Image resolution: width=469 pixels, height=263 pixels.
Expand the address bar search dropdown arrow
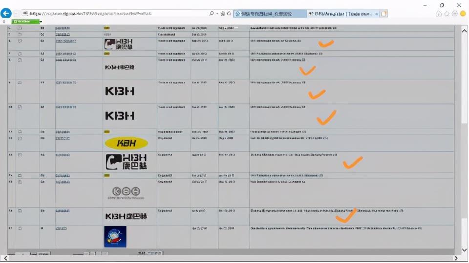point(216,14)
